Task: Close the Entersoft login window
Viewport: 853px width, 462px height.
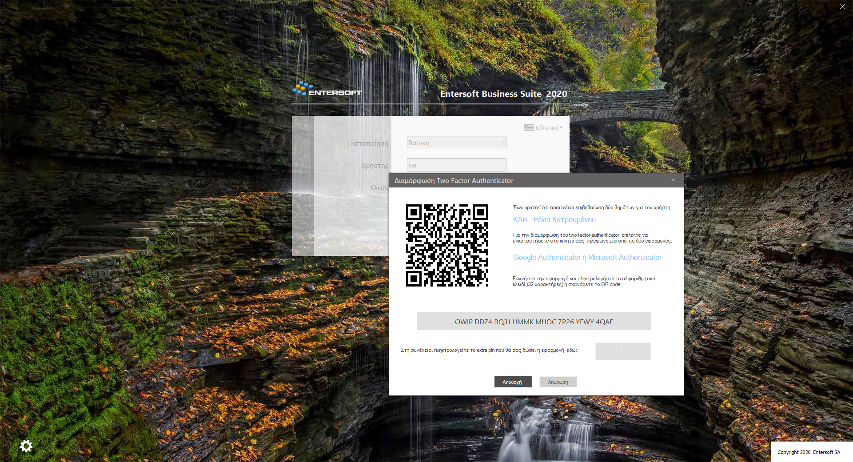Action: [842, 7]
